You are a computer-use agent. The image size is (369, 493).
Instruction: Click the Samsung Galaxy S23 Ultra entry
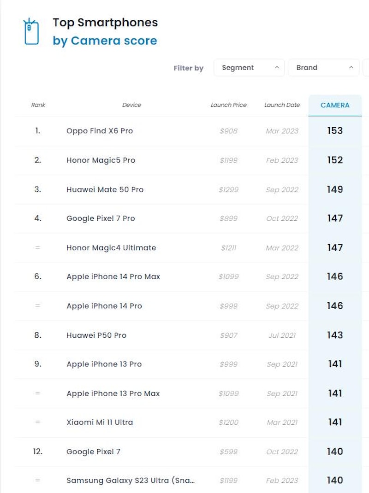(x=131, y=481)
